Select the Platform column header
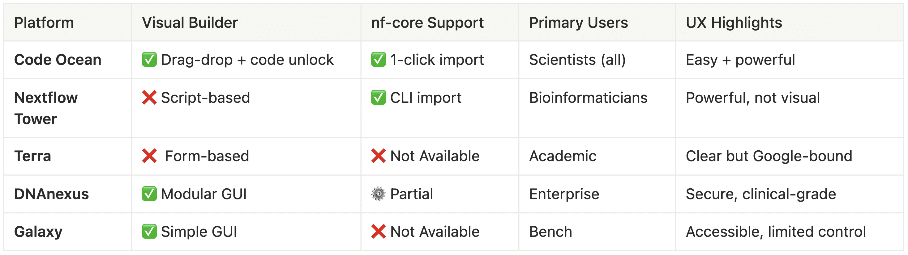The height and width of the screenshot is (255, 908). pyautogui.click(x=44, y=23)
